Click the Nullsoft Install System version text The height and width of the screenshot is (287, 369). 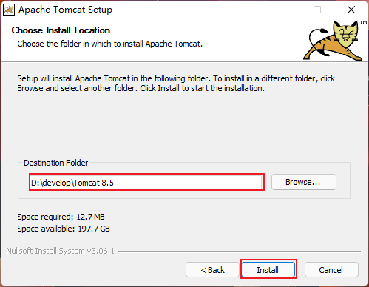[61, 251]
